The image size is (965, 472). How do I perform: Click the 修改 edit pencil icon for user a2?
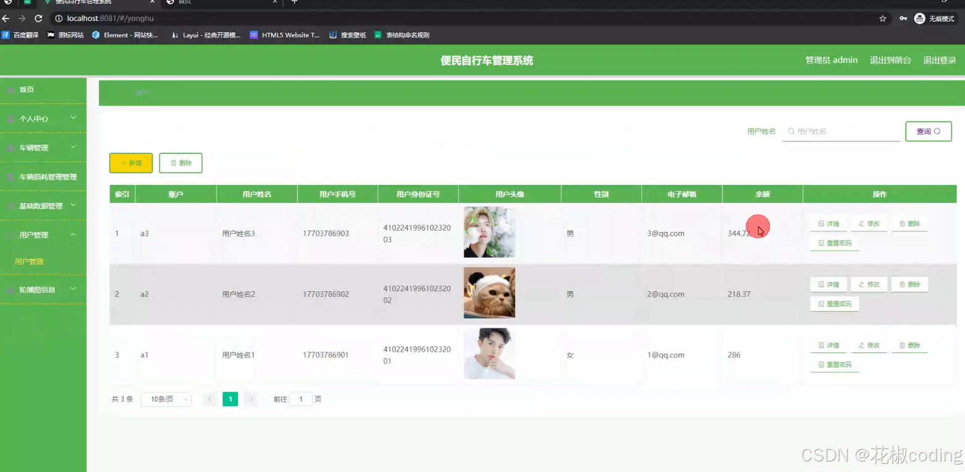[x=861, y=284]
